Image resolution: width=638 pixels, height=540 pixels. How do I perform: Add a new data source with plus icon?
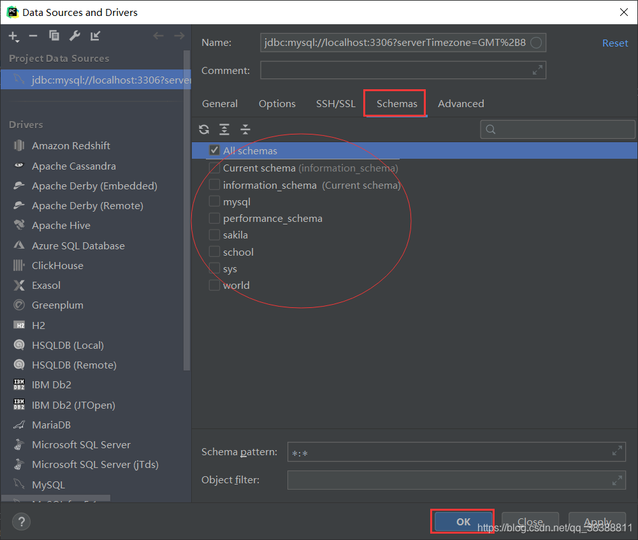pyautogui.click(x=14, y=36)
